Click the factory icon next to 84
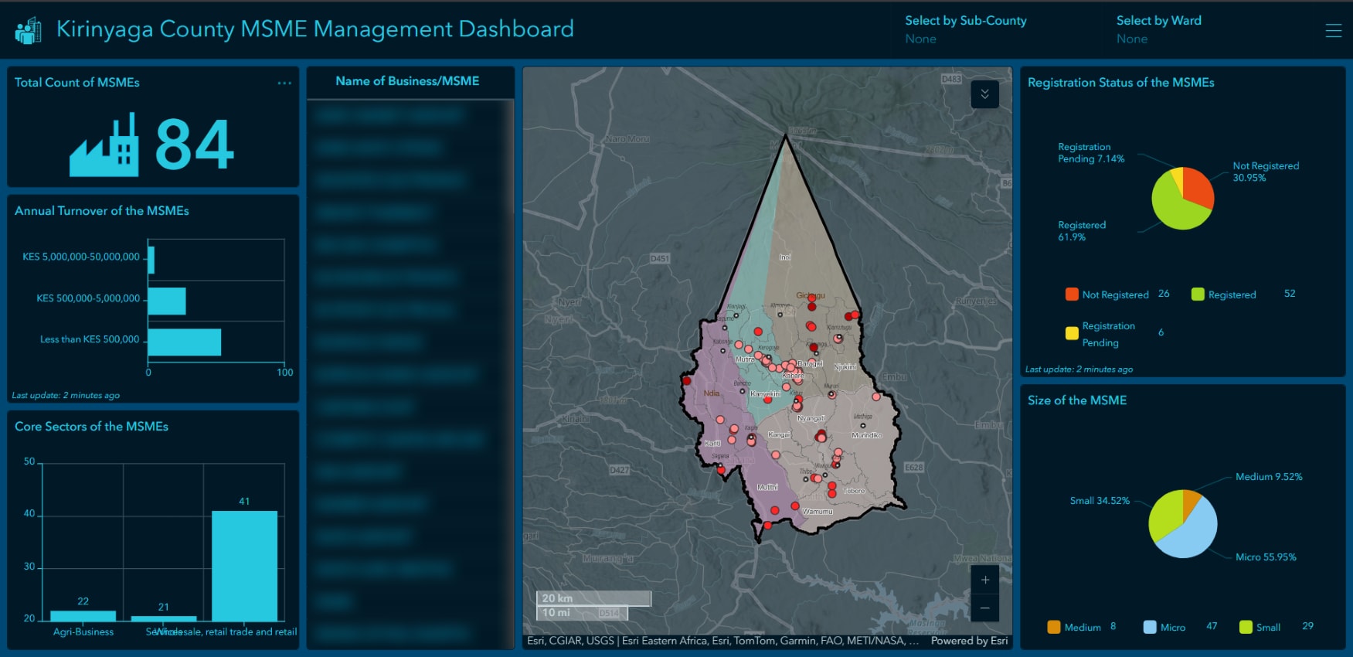 coord(104,145)
